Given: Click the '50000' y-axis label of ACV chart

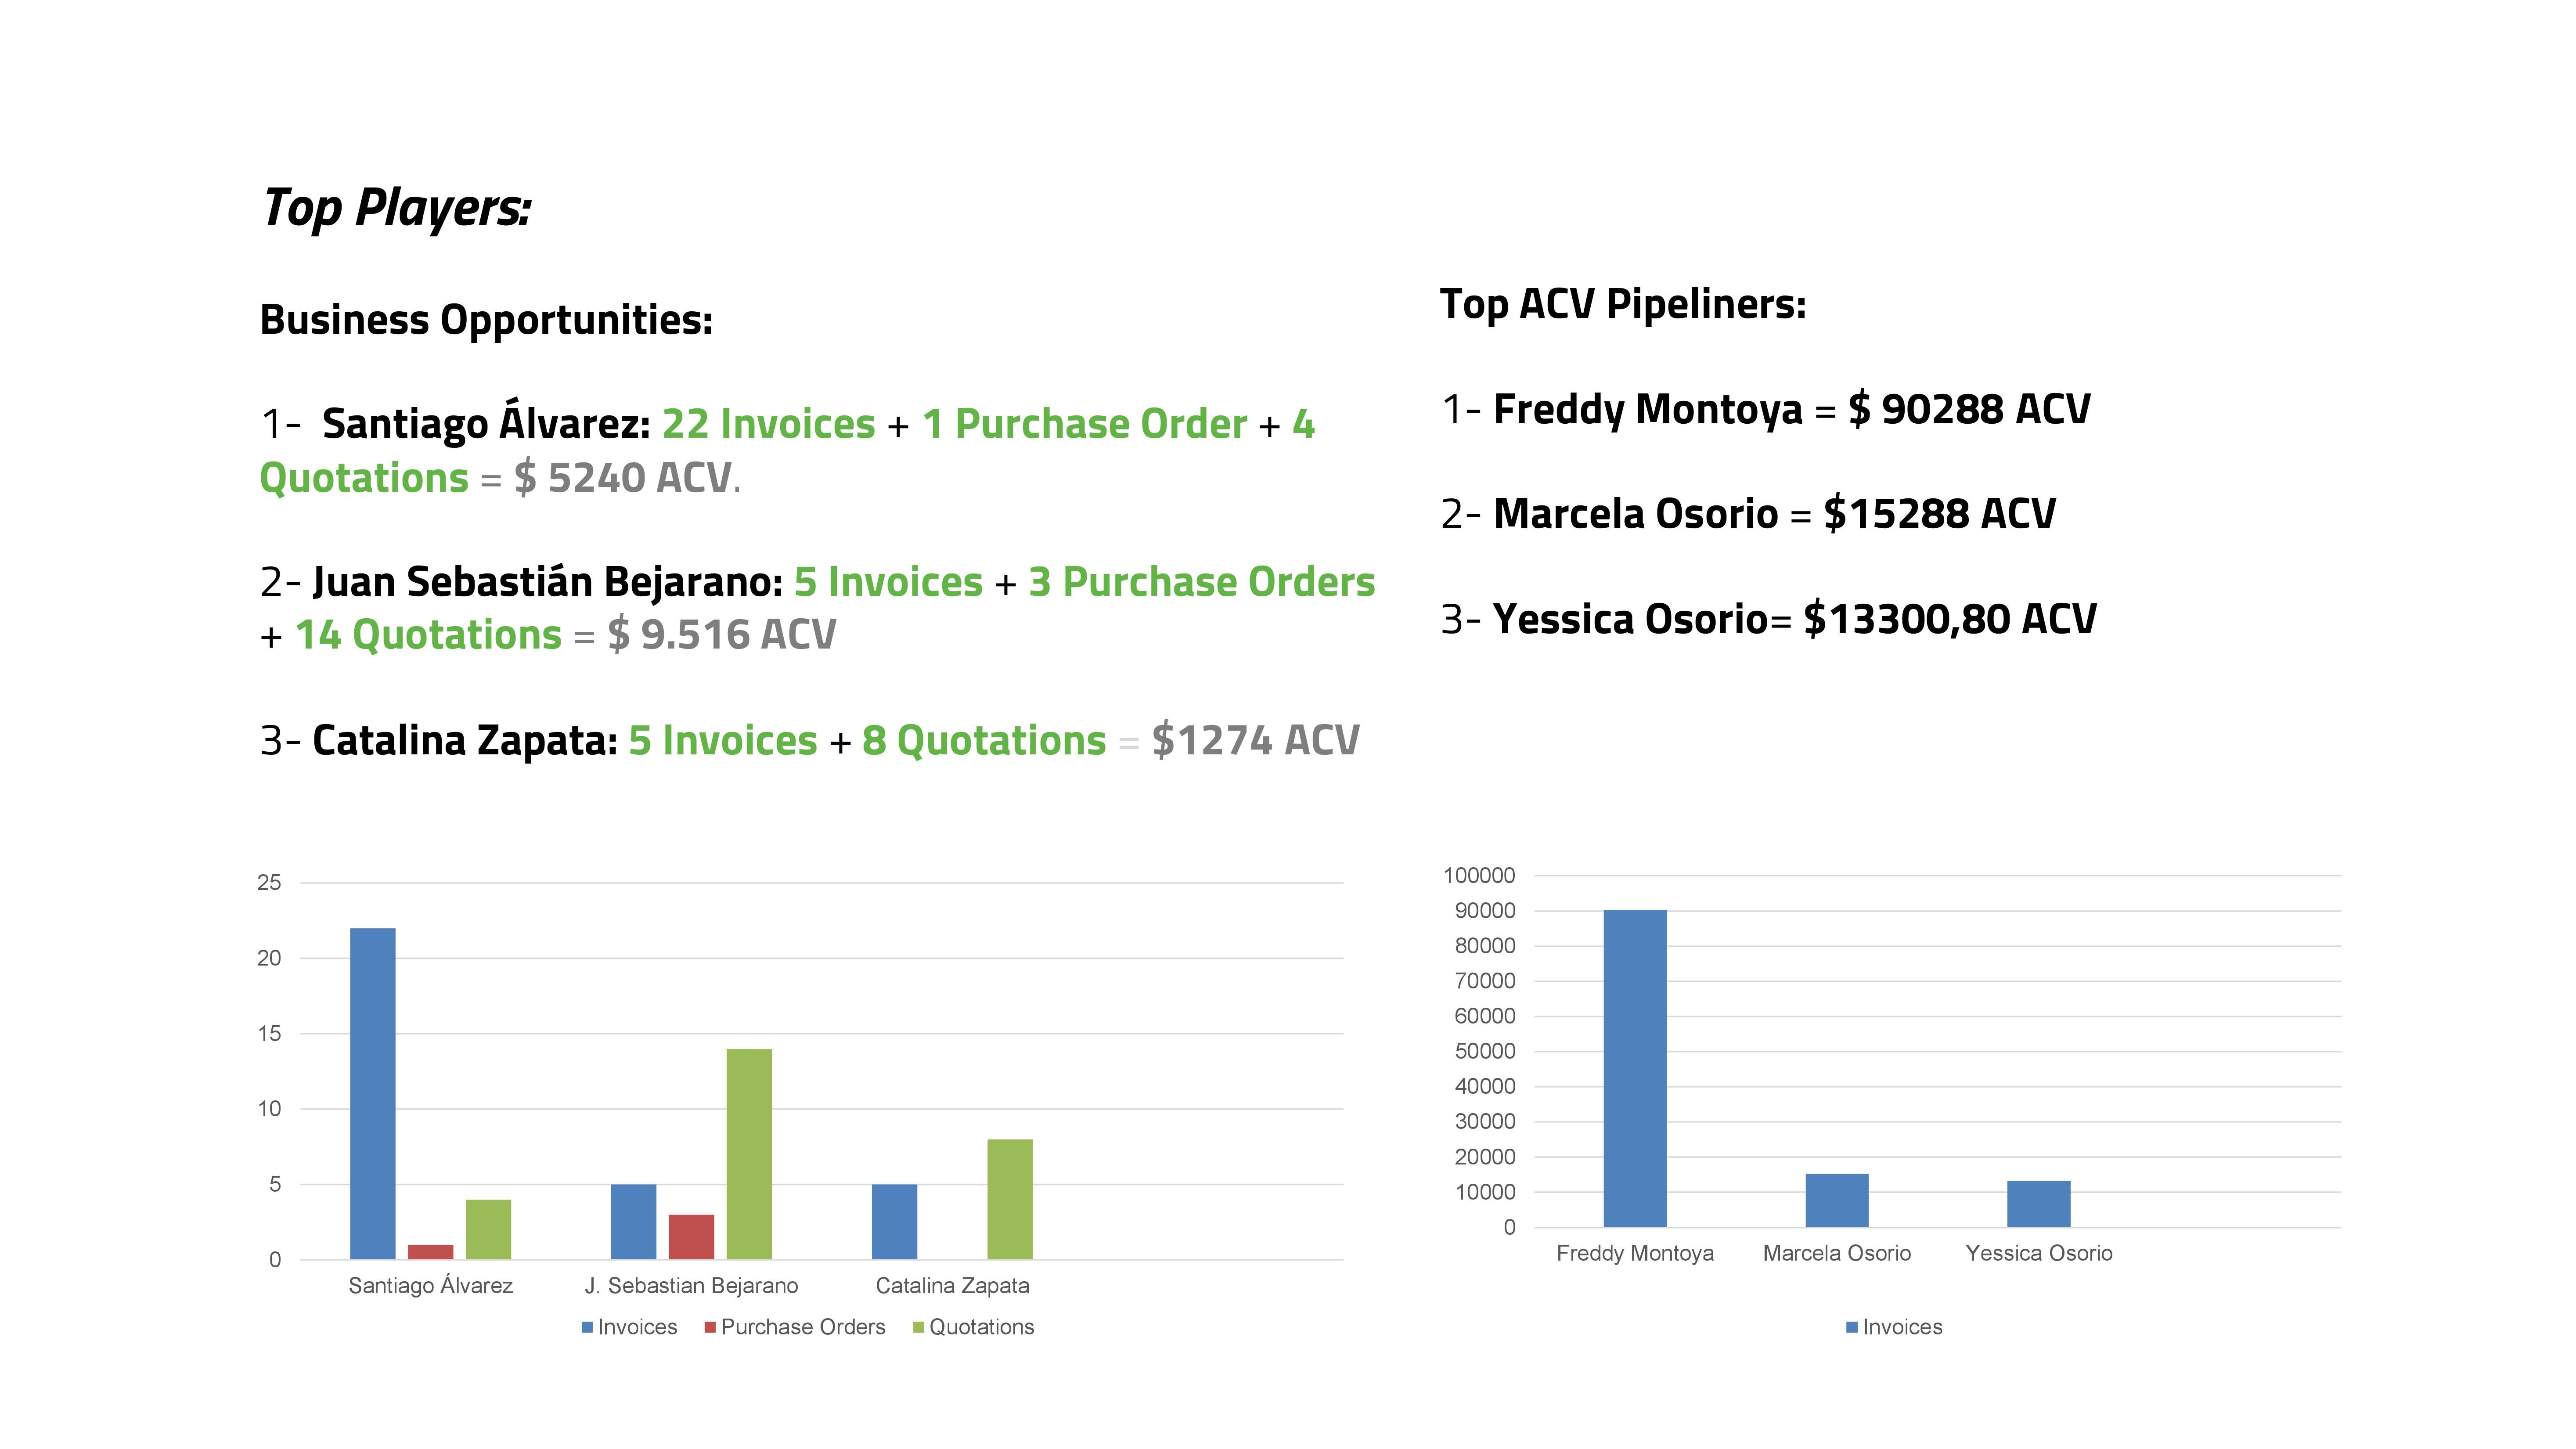Looking at the screenshot, I should click(x=1485, y=1051).
